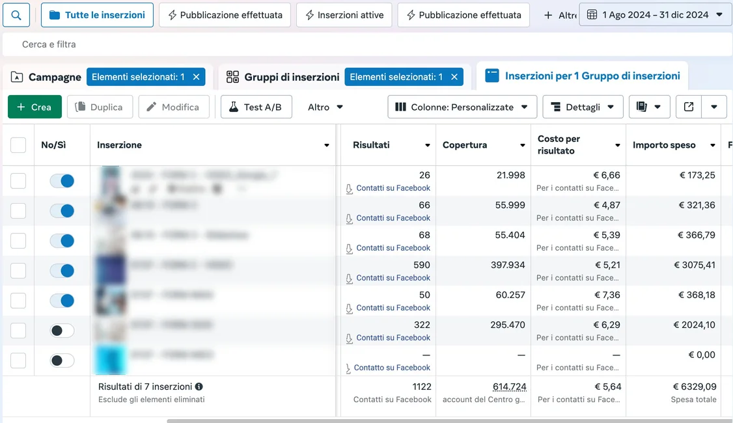Click the Colonne columns icon
Viewport: 733px width, 423px height.
click(x=400, y=107)
